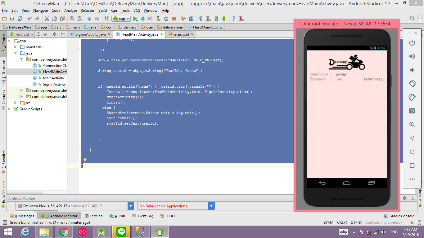Select MainActivity in the project tree
Viewport: 424px width, 238px height.
[x=53, y=78]
